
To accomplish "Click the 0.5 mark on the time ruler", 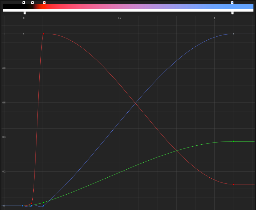I will (119, 18).
